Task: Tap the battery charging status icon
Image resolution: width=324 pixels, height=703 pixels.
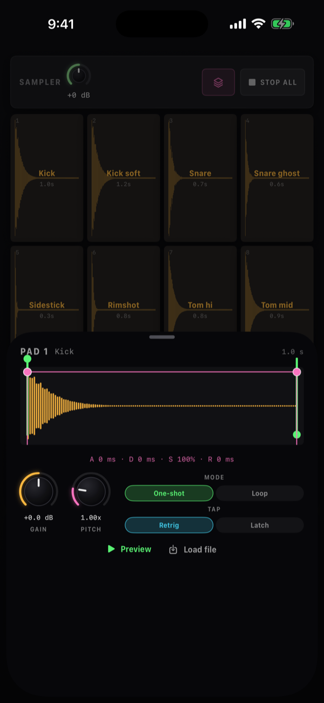Action: click(282, 24)
